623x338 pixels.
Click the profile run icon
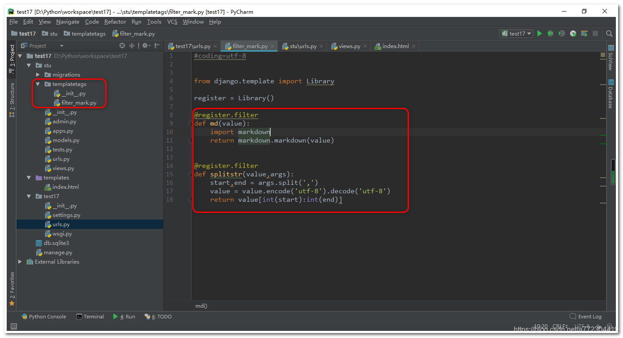tap(573, 33)
